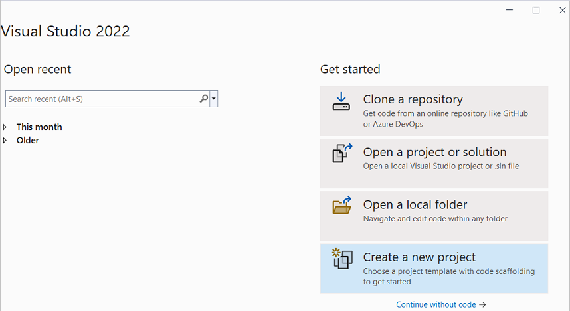Viewport: 570px width, 311px height.
Task: Expand the This month group triangle
Action: [x=5, y=127]
